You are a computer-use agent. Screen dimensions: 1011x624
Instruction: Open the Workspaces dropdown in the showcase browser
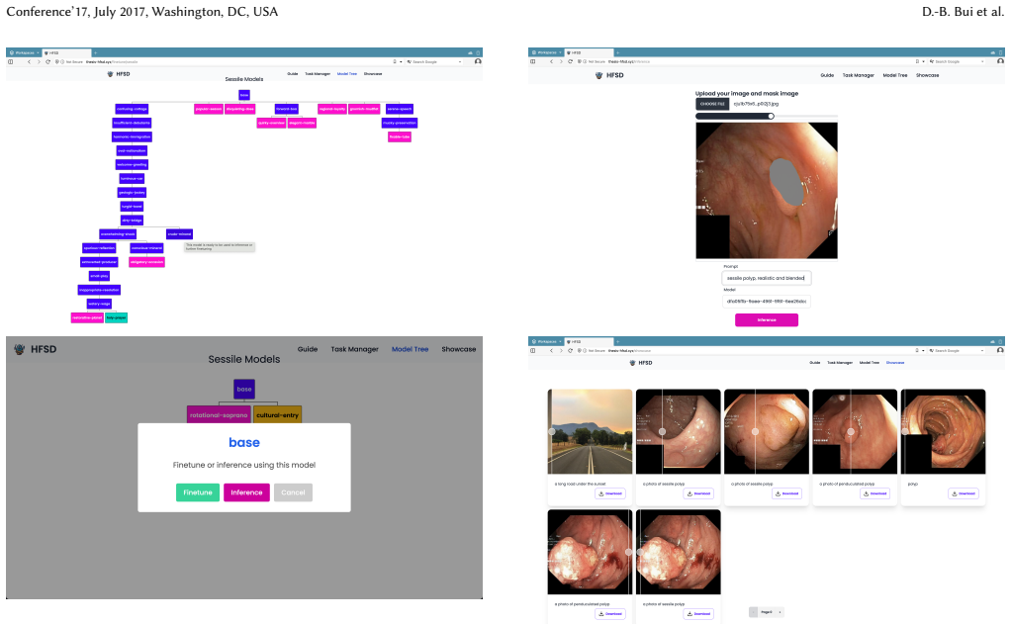coord(547,341)
